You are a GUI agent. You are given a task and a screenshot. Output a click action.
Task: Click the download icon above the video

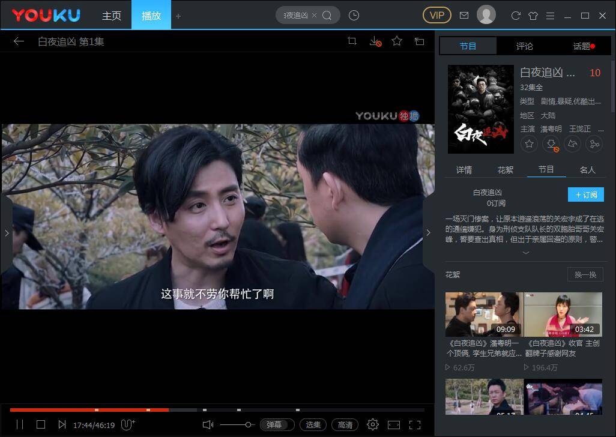click(376, 41)
